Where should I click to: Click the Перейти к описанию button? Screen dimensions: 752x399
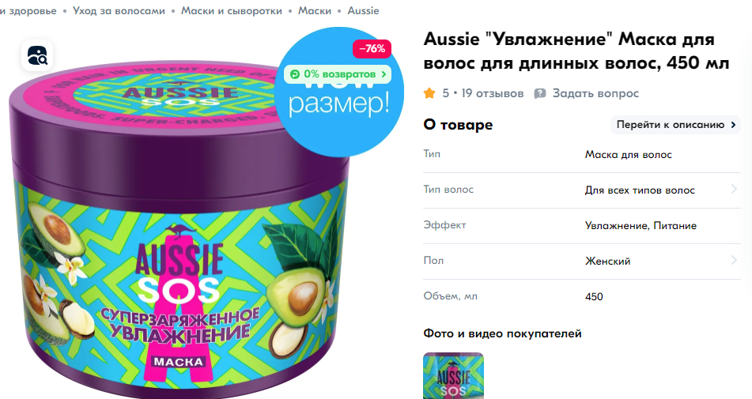click(675, 125)
